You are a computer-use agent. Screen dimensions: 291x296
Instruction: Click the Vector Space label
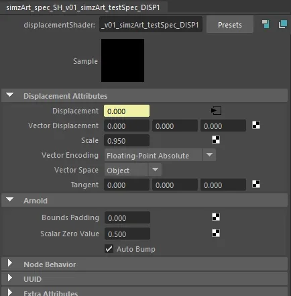(x=76, y=170)
